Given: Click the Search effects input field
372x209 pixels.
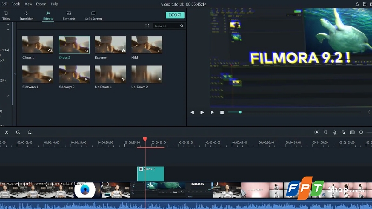Looking at the screenshot, I should tap(166, 26).
